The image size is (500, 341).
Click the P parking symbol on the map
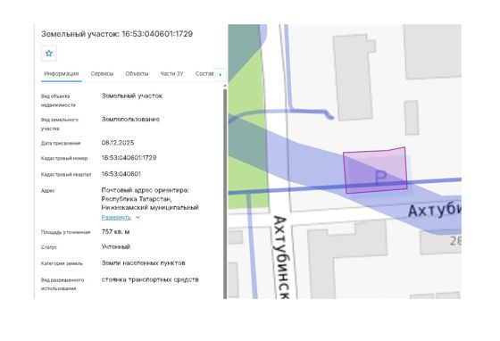(380, 178)
